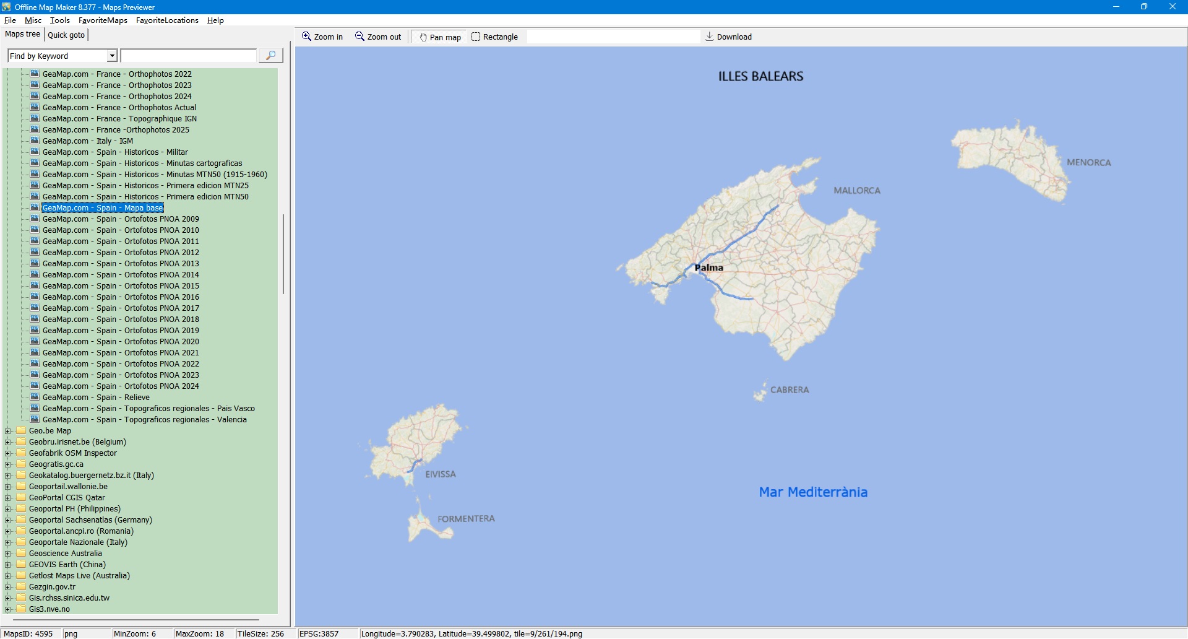
Task: Open the Tools menu
Action: pyautogui.click(x=60, y=20)
